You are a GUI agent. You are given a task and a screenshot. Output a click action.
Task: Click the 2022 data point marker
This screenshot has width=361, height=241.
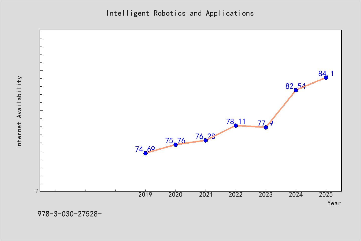point(236,126)
